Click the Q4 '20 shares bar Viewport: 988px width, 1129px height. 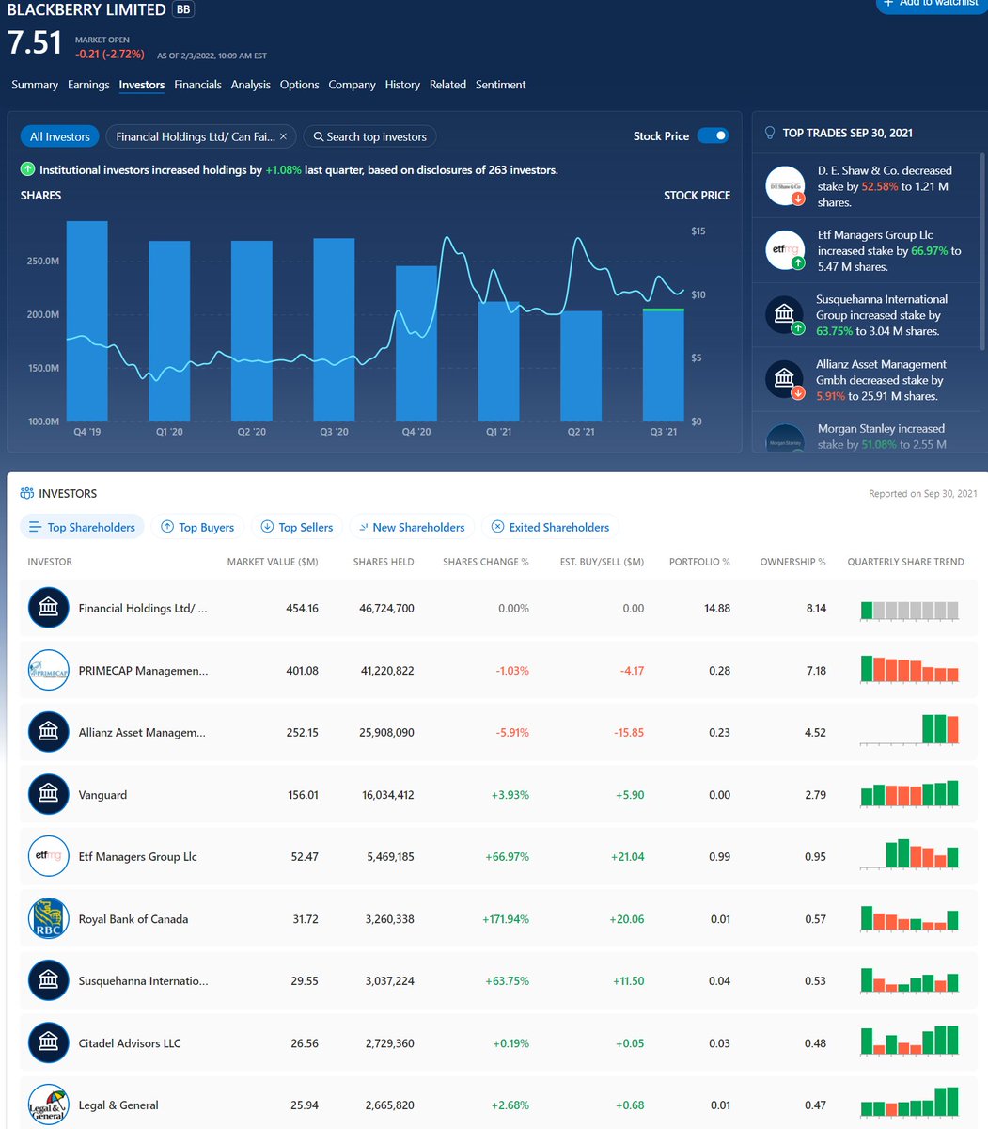(x=416, y=343)
